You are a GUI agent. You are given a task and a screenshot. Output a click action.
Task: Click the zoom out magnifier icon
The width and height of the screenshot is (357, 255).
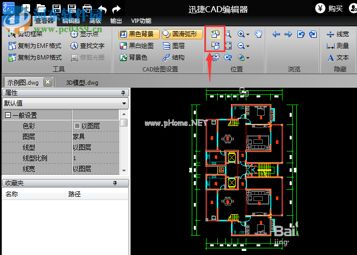[x=241, y=46]
